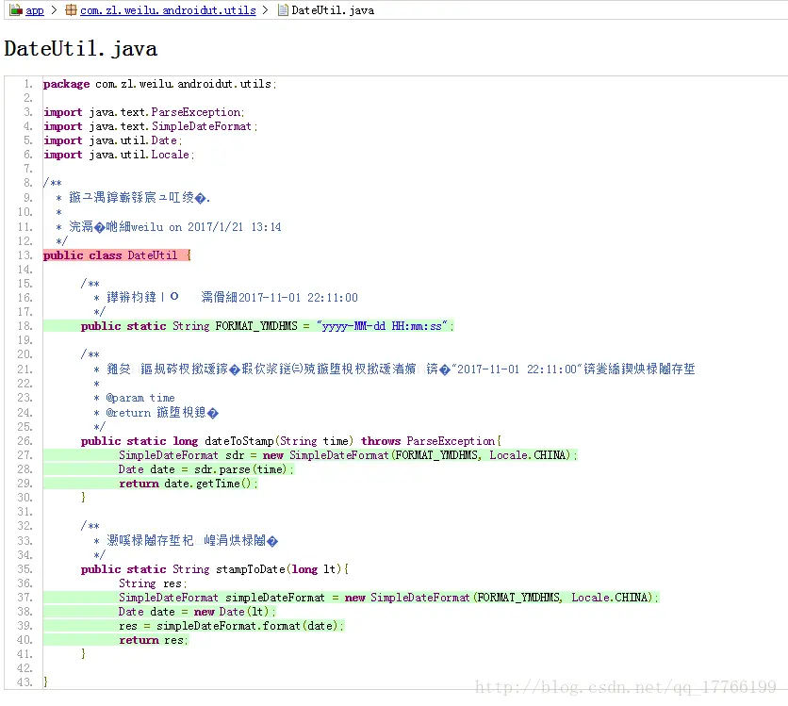Image resolution: width=788 pixels, height=706 pixels.
Task: Click line number 18
Action: click(x=25, y=326)
